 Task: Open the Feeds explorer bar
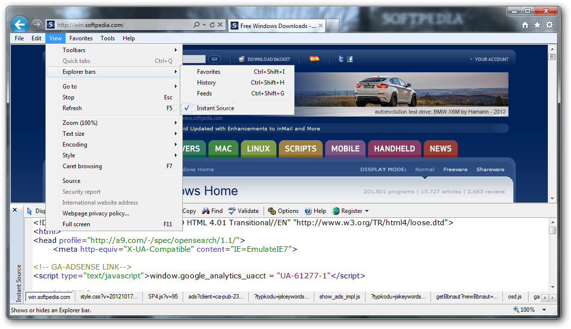(237, 93)
